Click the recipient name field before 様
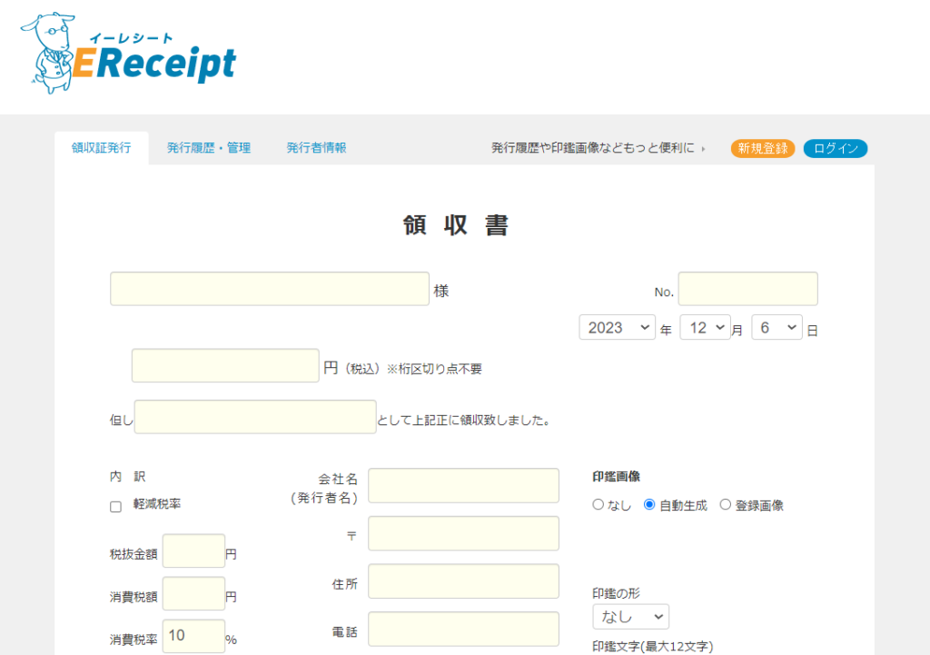930x655 pixels. tap(269, 289)
